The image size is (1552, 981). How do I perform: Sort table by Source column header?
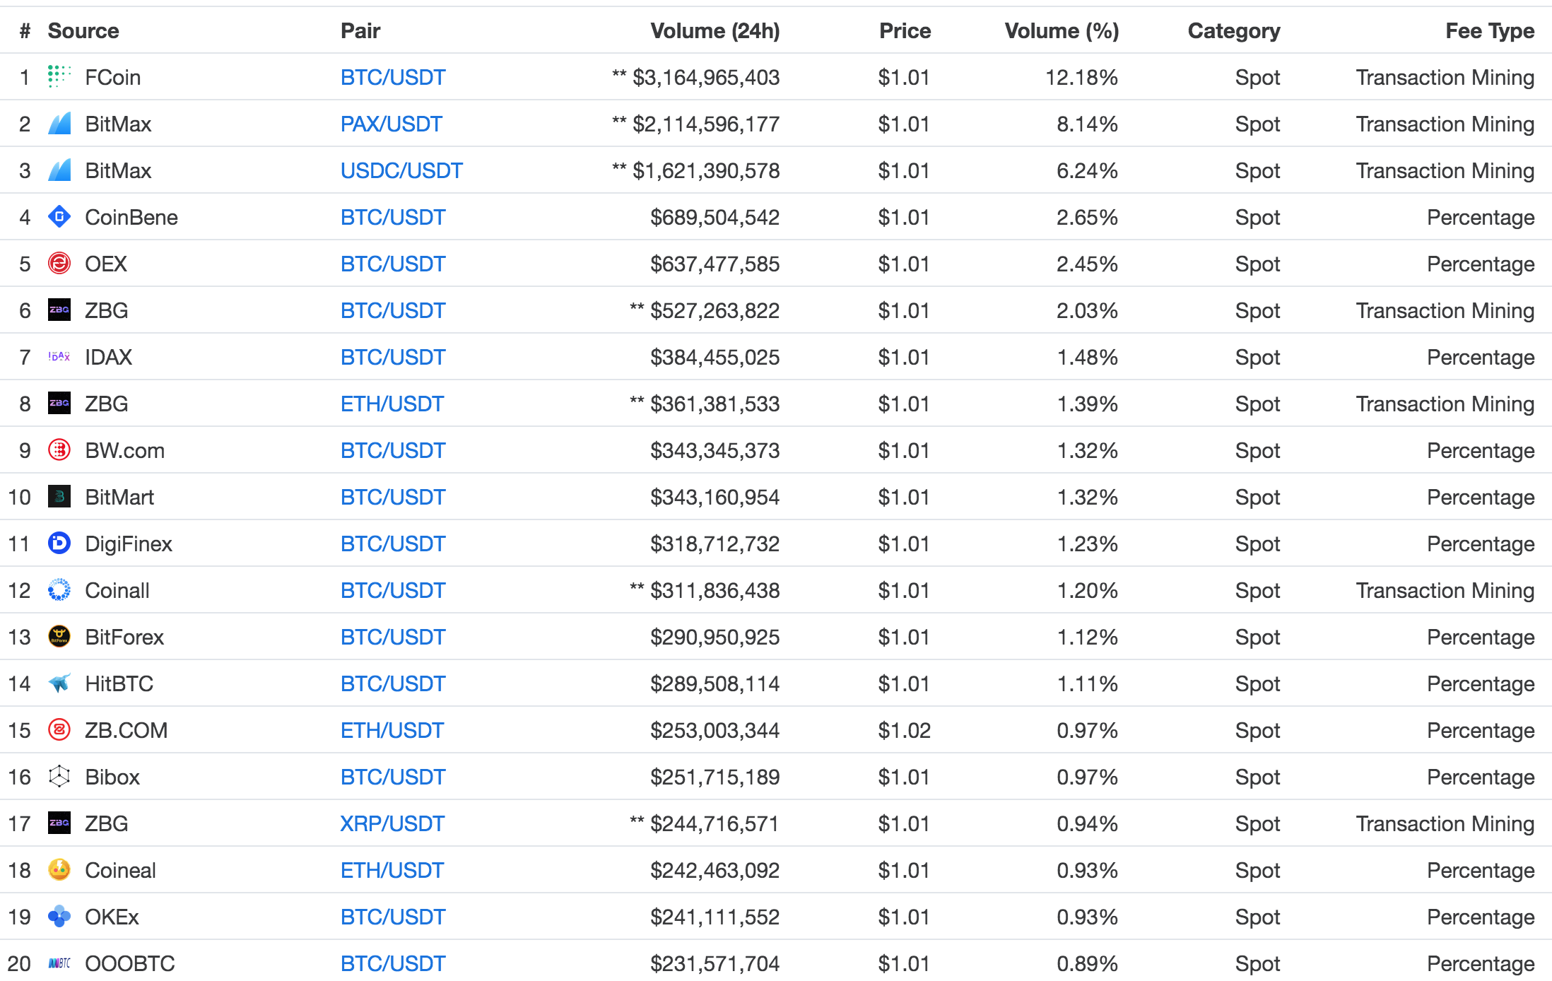(83, 30)
